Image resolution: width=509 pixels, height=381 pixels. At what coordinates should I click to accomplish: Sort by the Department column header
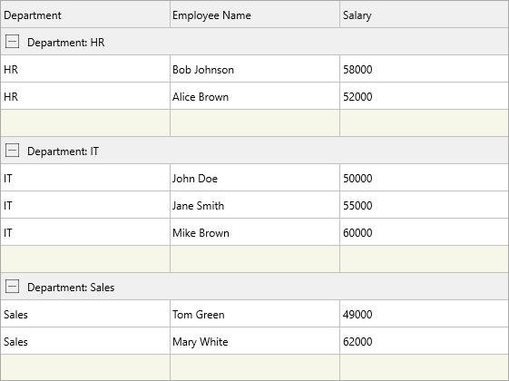(85, 15)
